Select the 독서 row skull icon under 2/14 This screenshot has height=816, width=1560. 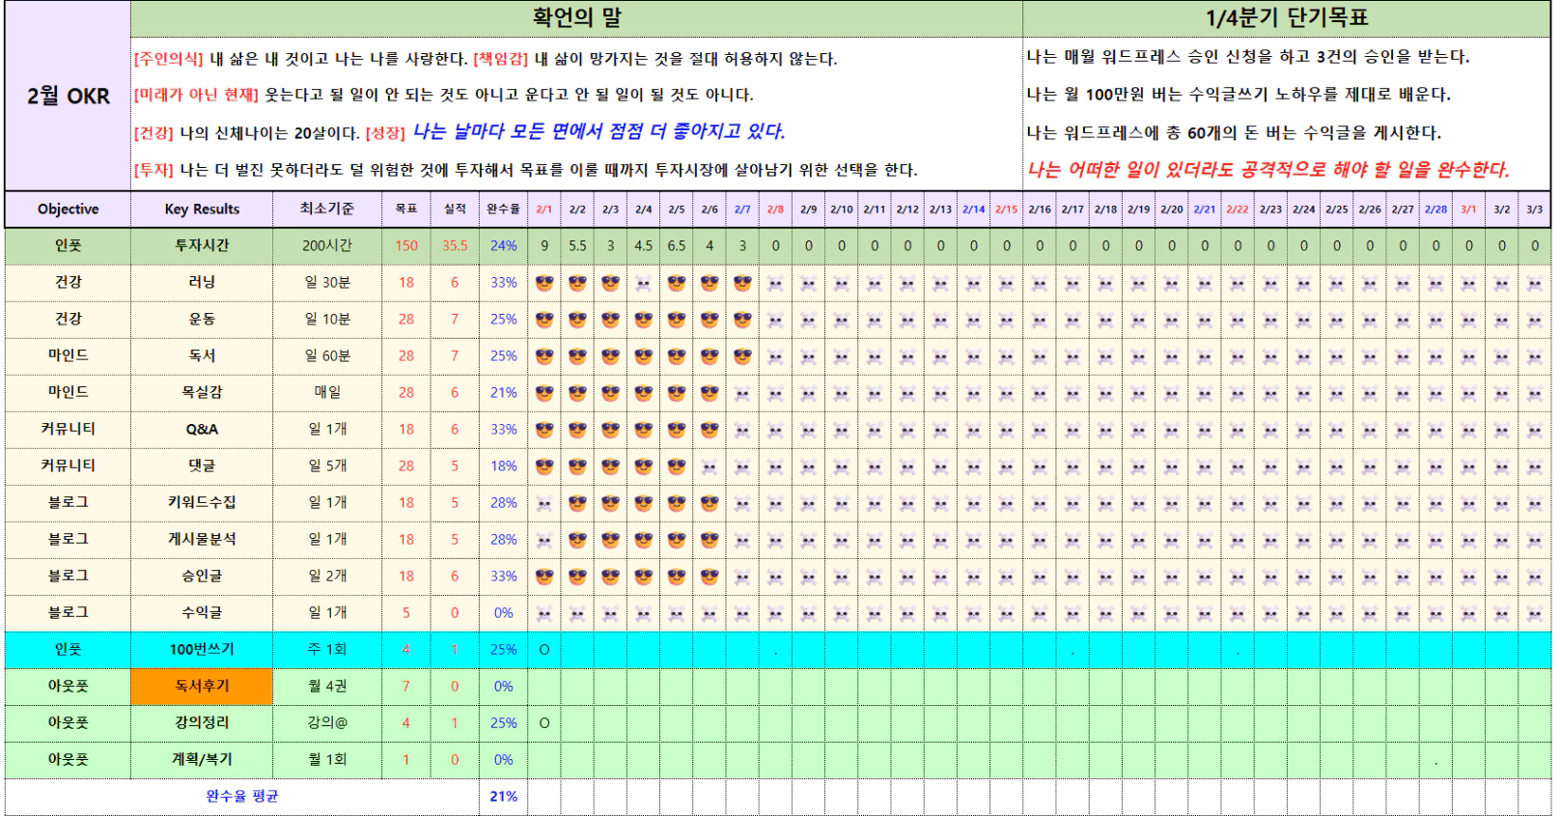[x=974, y=356]
